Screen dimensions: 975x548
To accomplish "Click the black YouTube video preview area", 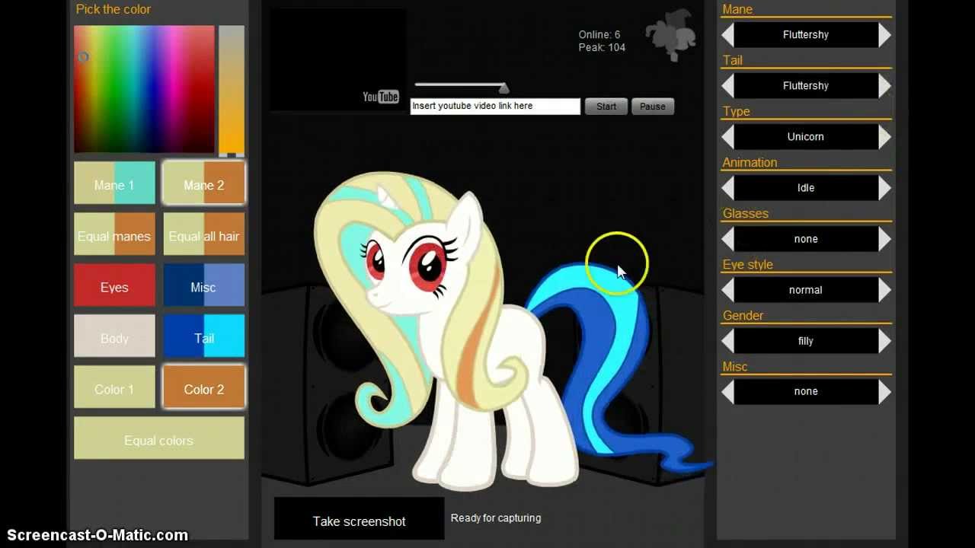I will click(337, 59).
